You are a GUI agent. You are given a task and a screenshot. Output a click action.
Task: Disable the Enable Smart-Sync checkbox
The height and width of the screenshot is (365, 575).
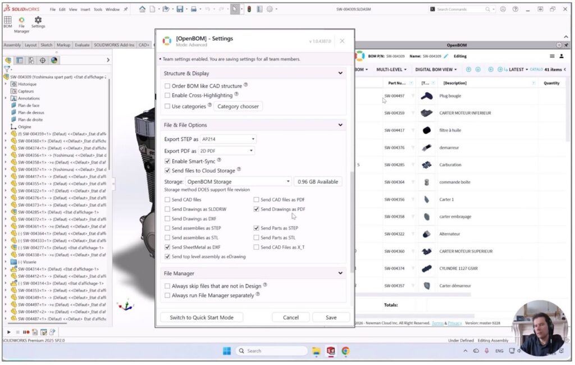pos(167,161)
